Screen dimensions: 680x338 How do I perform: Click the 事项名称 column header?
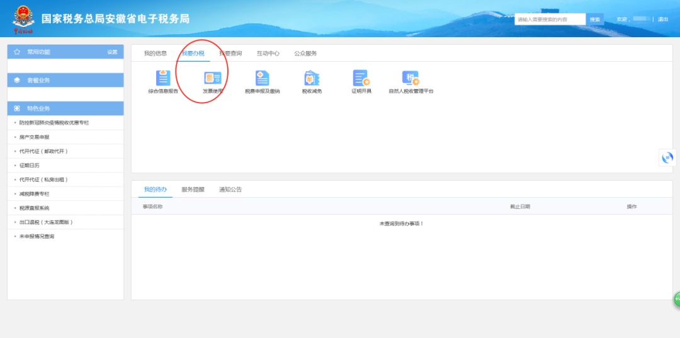(x=152, y=206)
